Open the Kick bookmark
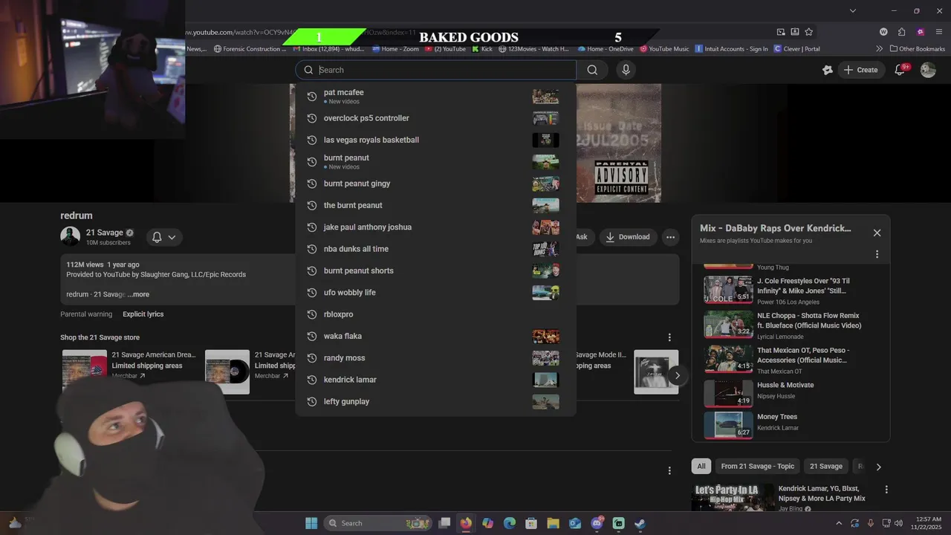 [x=481, y=49]
